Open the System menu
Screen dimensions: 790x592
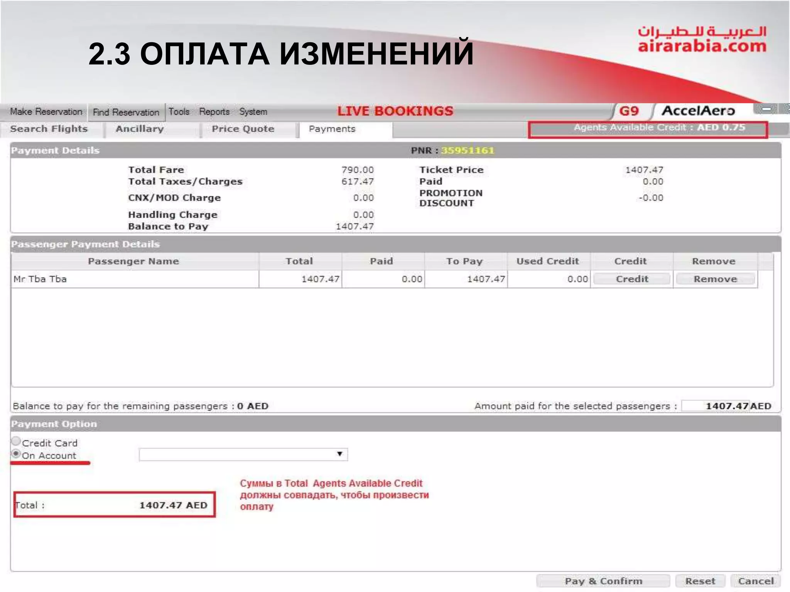pyautogui.click(x=253, y=112)
